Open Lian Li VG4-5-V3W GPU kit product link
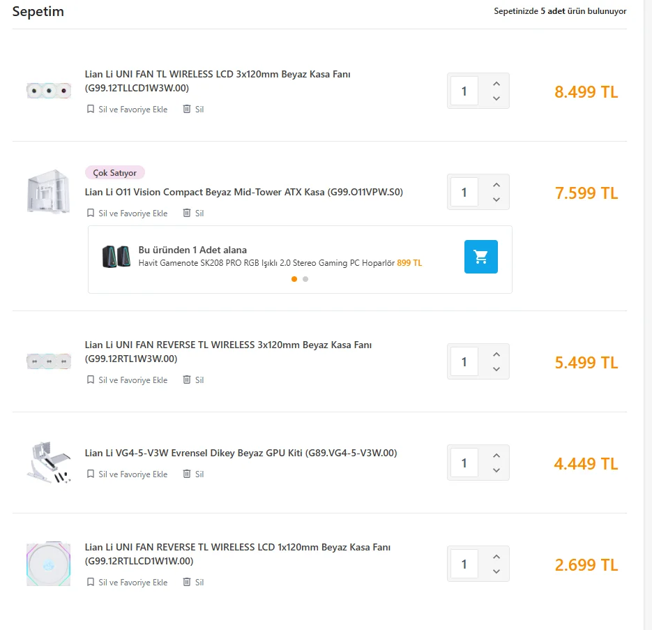This screenshot has width=652, height=630. tap(241, 453)
